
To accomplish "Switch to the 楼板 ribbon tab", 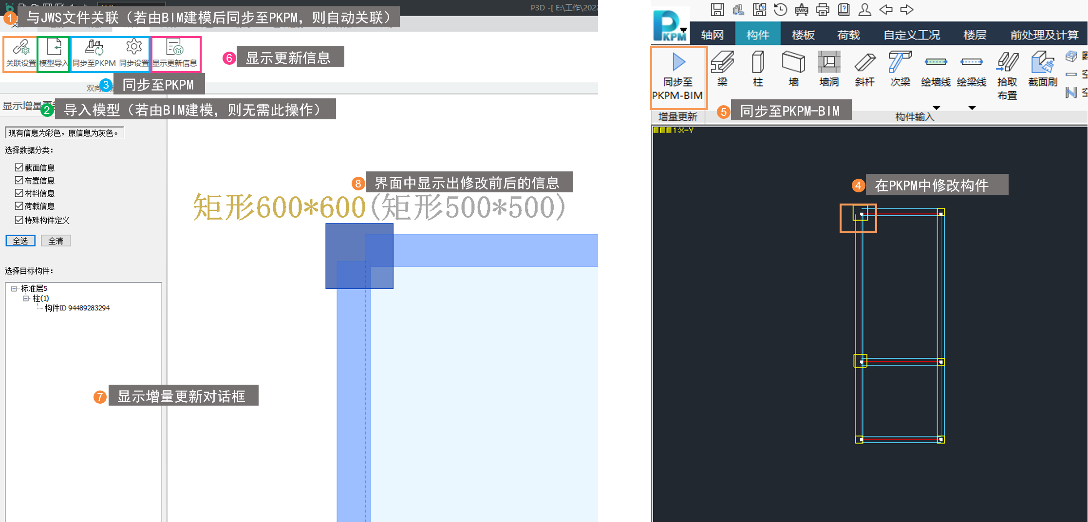I will (x=803, y=35).
